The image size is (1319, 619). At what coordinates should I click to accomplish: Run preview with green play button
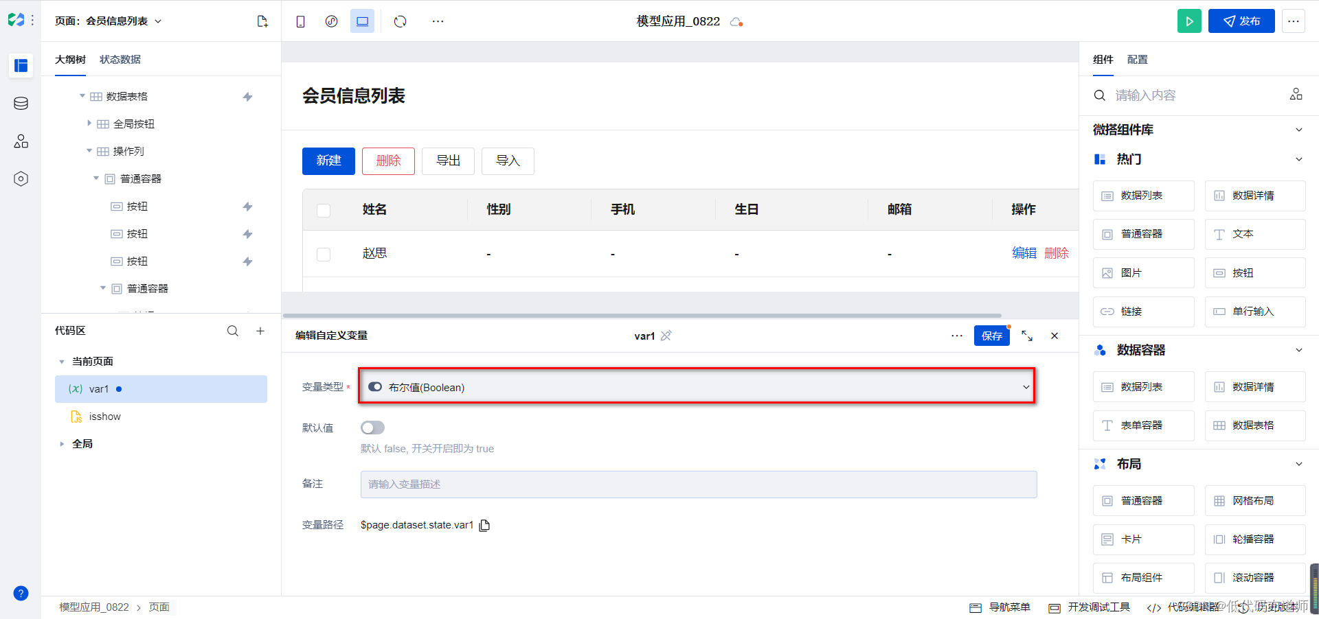(1189, 21)
